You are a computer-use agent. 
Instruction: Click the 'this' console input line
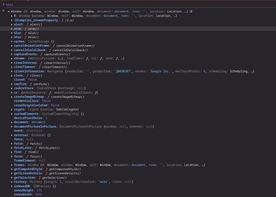click(9, 5)
